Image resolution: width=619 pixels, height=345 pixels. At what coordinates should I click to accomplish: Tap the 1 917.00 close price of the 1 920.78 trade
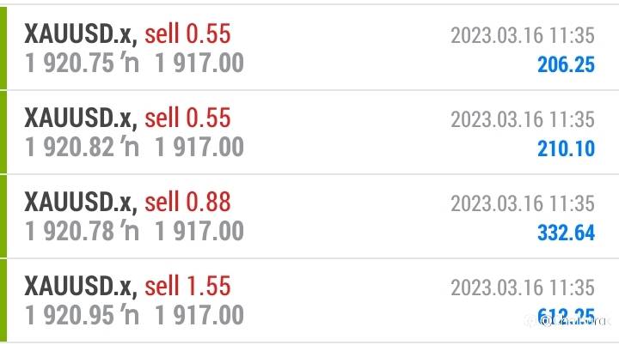click(x=199, y=231)
